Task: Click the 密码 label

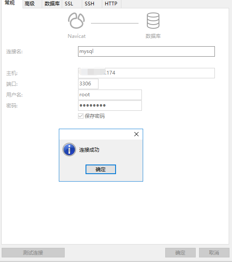Action: click(x=12, y=106)
